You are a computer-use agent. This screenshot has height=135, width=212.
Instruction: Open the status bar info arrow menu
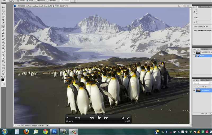pos(47,125)
